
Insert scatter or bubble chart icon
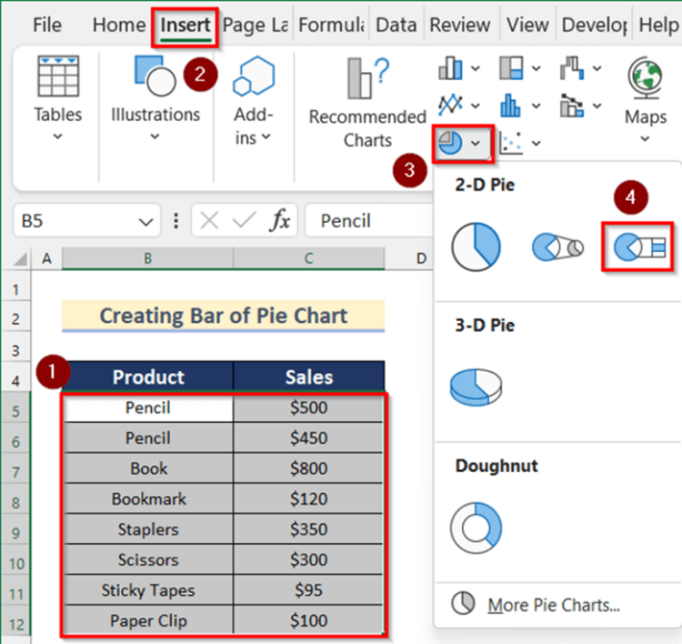pos(511,143)
